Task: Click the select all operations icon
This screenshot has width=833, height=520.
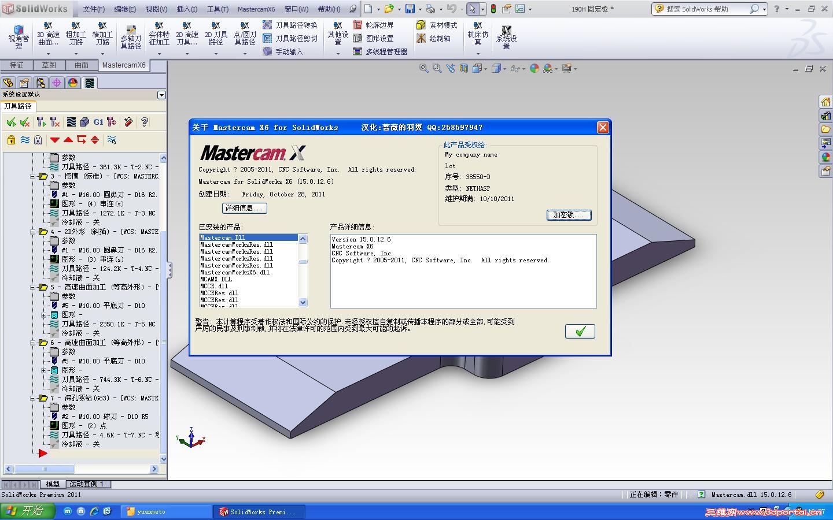Action: click(11, 122)
